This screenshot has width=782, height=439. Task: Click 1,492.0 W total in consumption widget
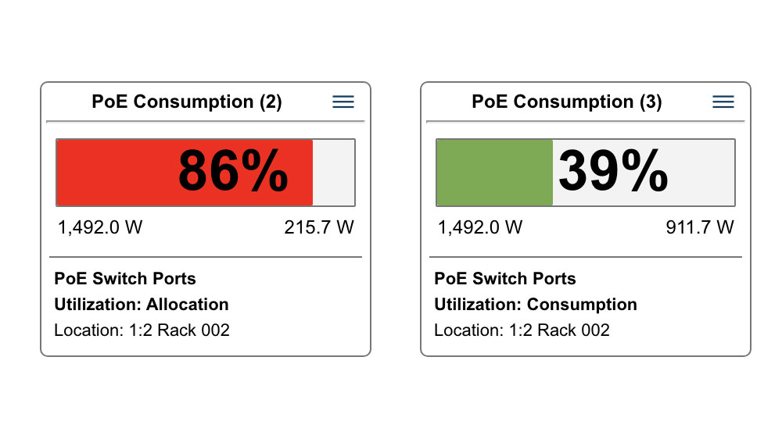point(480,228)
